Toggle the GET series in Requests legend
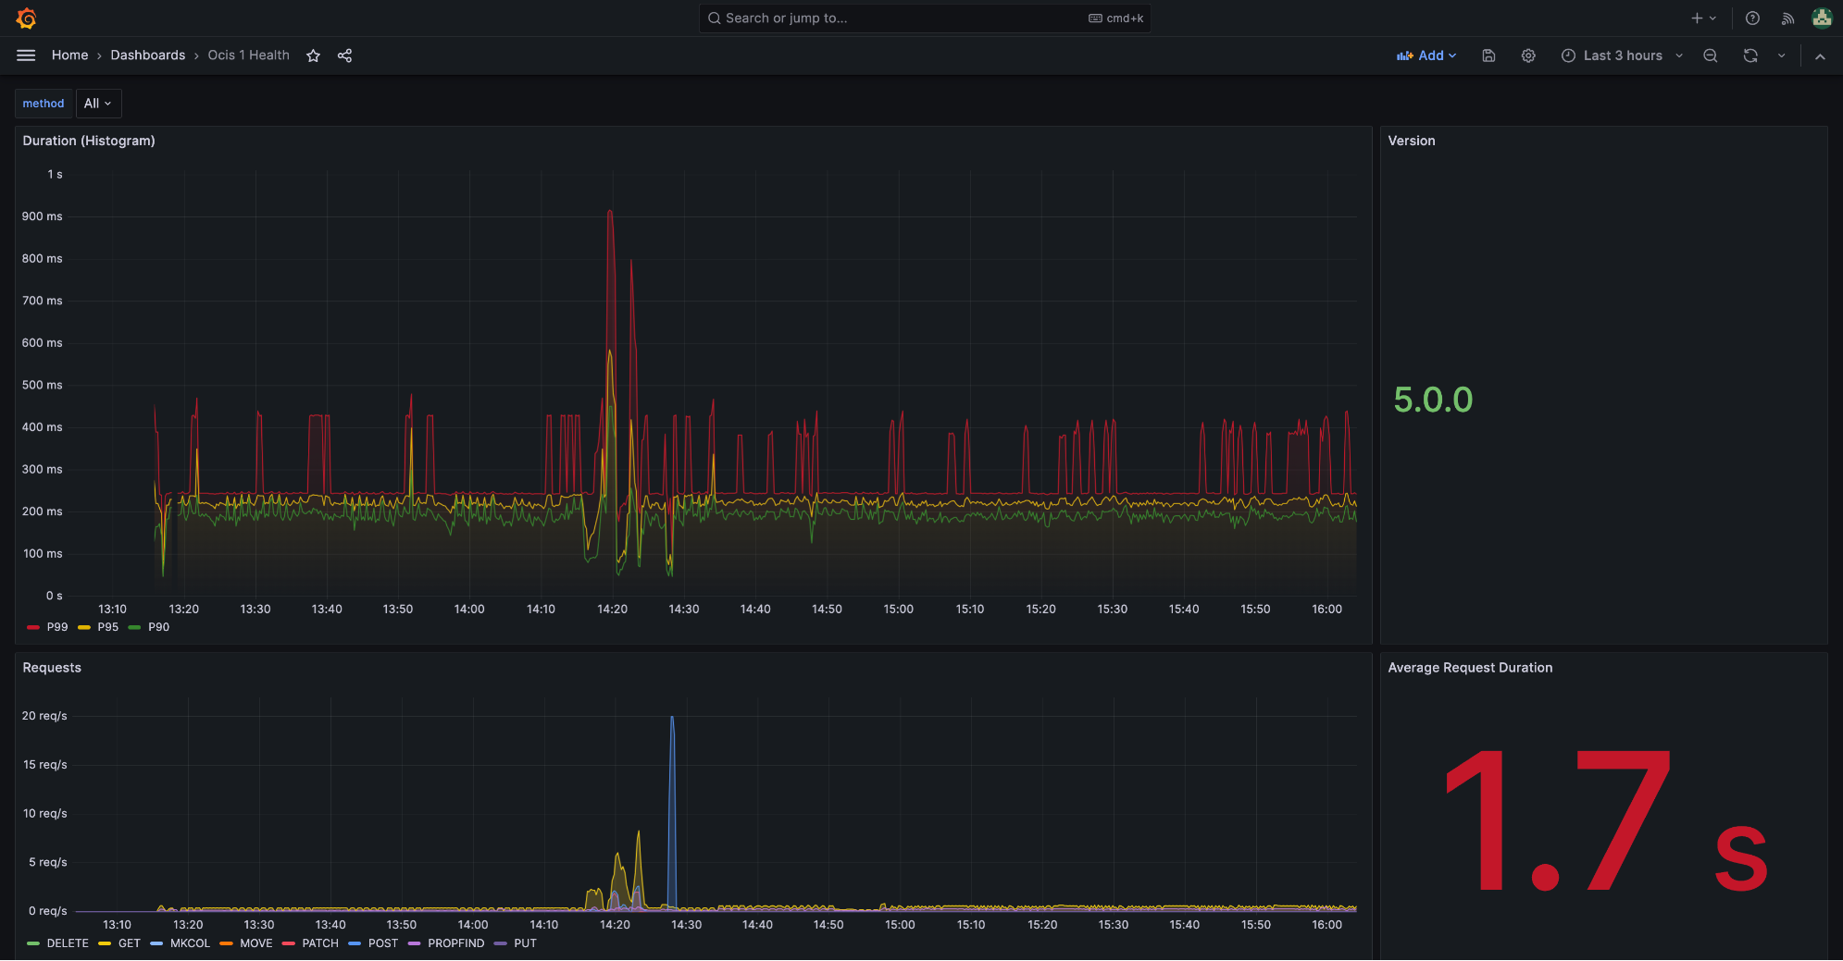Image resolution: width=1843 pixels, height=961 pixels. click(x=128, y=943)
